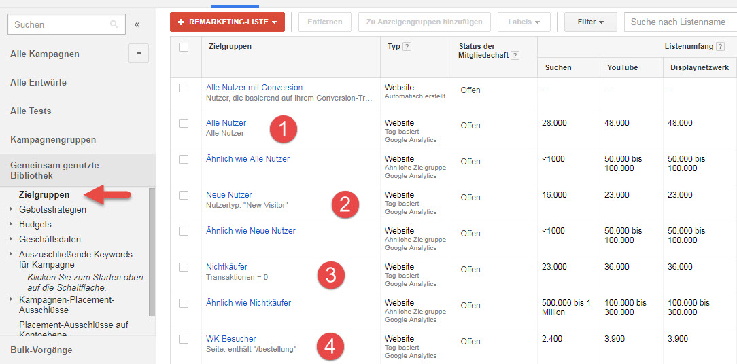Open the Ähnlich wie Nichtkäufer link
Image resolution: width=737 pixels, height=364 pixels.
coord(249,303)
